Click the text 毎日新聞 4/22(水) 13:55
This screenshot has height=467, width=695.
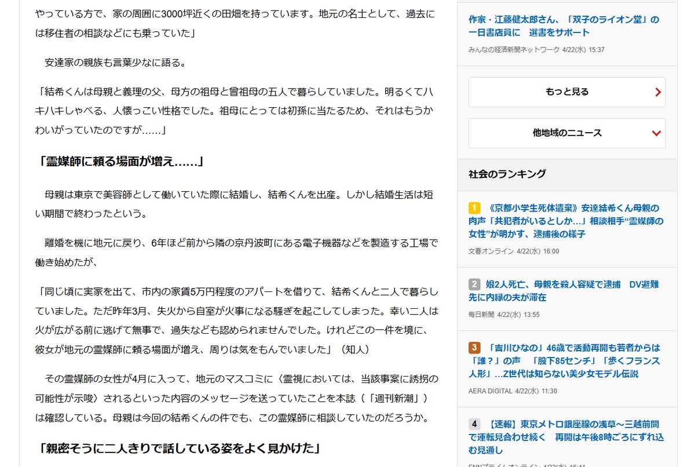point(504,315)
